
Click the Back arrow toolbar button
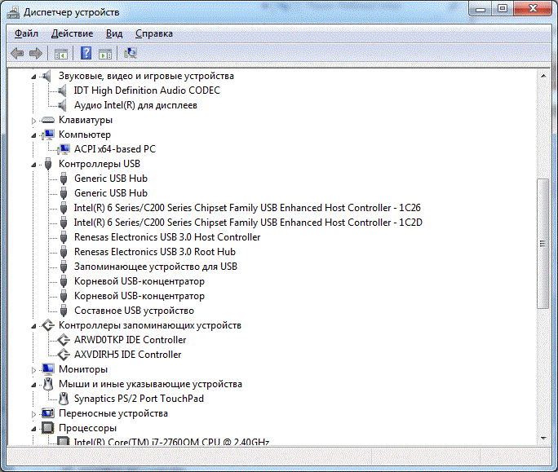pos(17,54)
